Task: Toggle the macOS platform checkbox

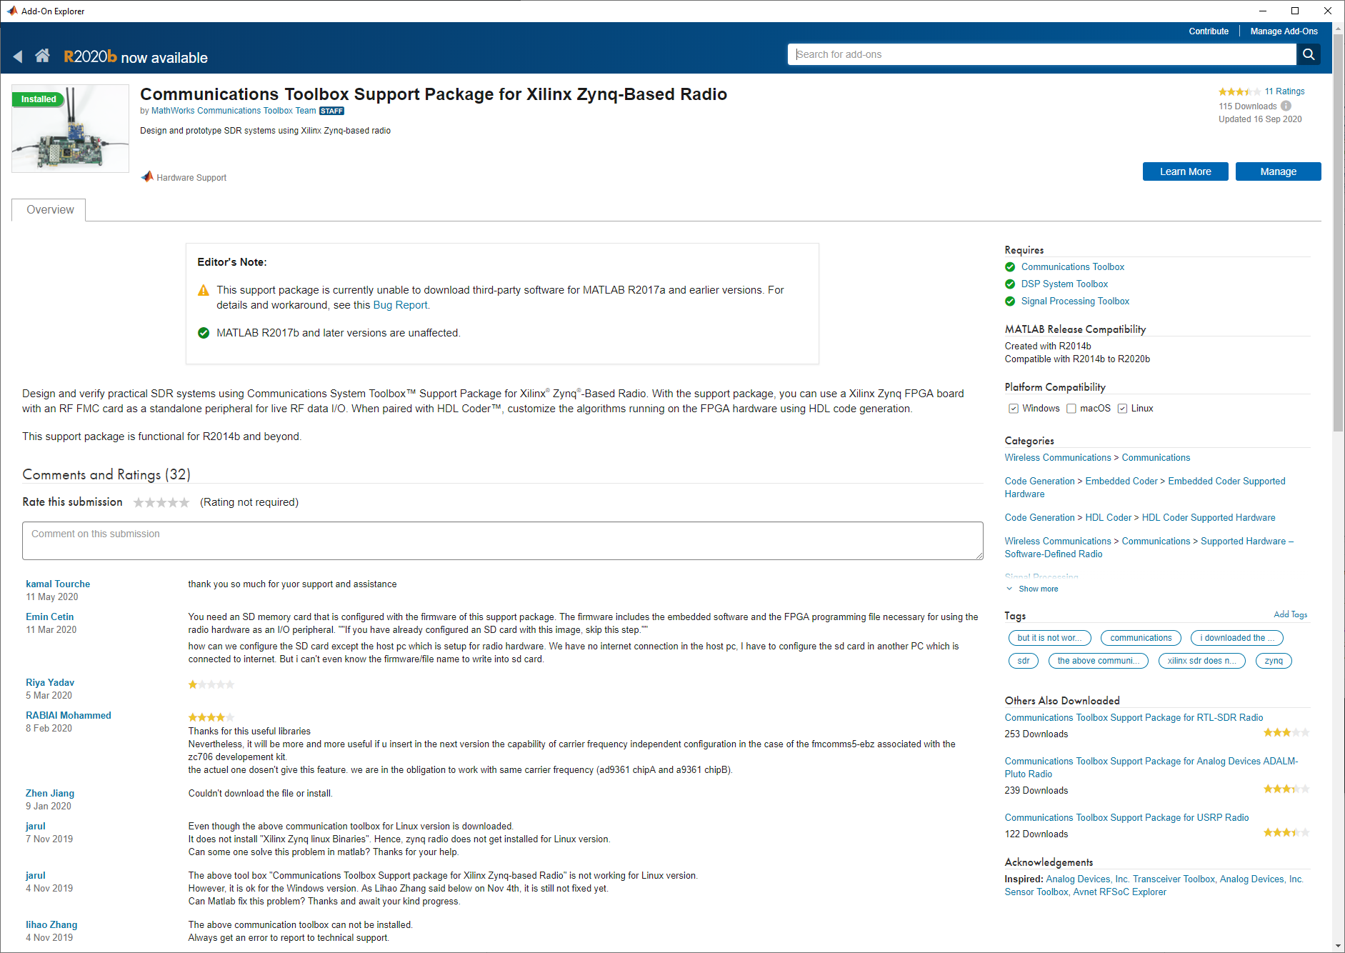Action: click(1071, 409)
